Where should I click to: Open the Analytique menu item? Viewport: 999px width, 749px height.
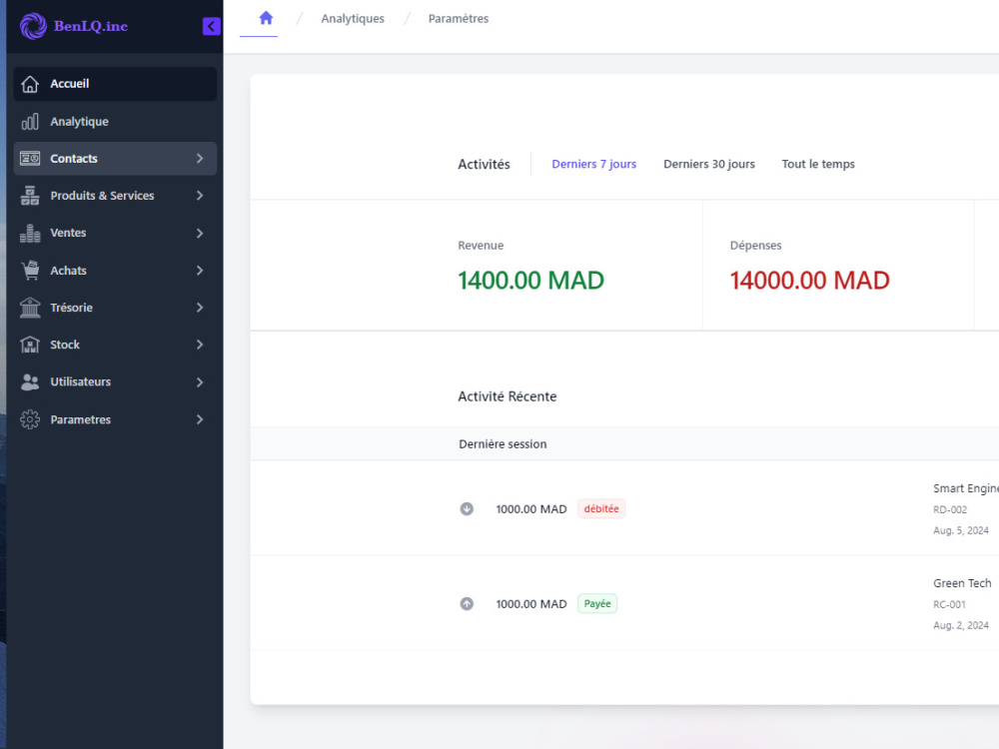pyautogui.click(x=115, y=122)
